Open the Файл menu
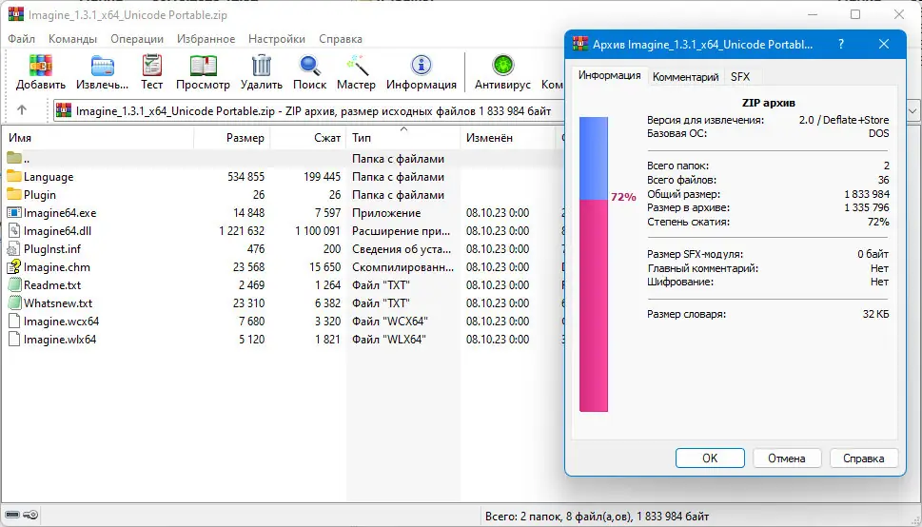This screenshot has width=922, height=527. coord(21,39)
